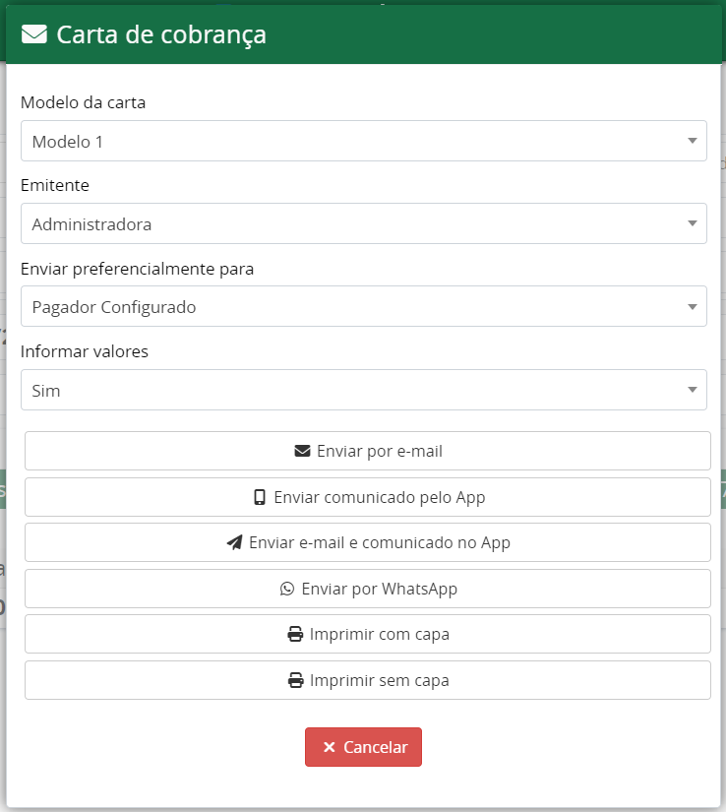Dismiss the dialog with red Cancelar button

(363, 747)
